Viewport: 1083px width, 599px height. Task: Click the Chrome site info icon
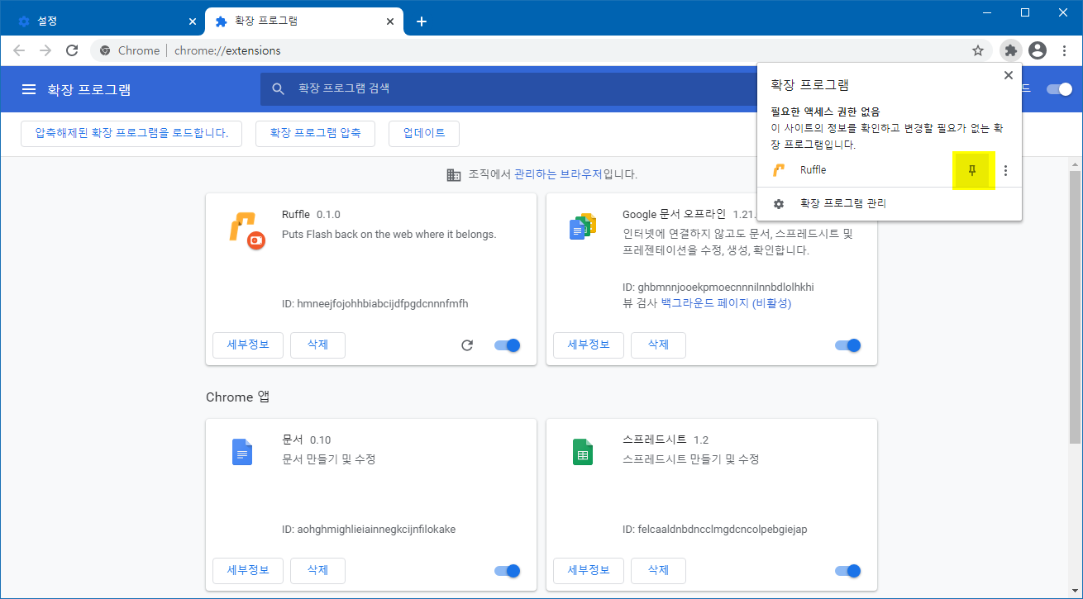point(105,50)
